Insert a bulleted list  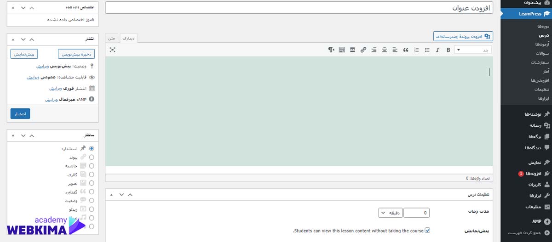click(x=427, y=50)
